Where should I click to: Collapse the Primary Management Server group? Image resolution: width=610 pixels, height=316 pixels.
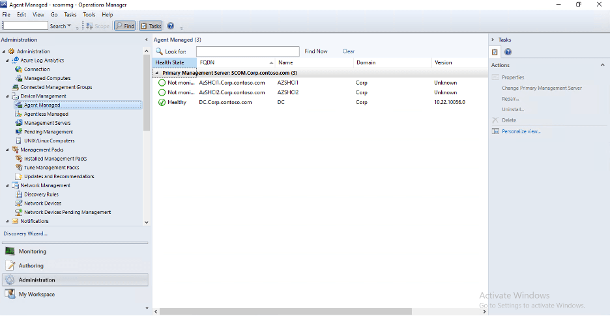[156, 73]
